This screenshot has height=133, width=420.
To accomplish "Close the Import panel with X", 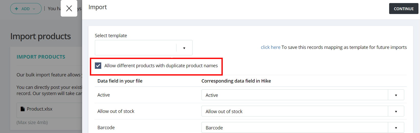I will [x=69, y=8].
